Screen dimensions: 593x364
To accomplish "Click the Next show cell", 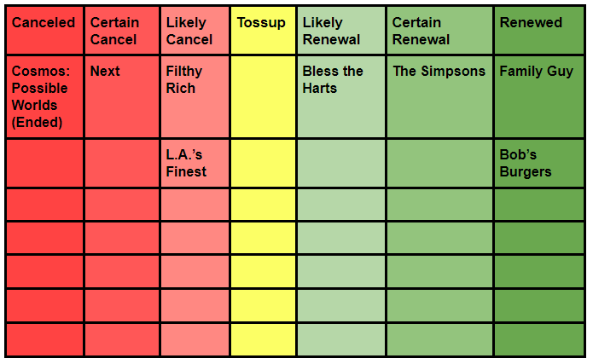I will point(122,97).
